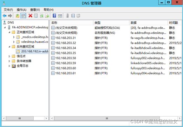Select the 192.168.203.32 PTR record

click(66, 43)
